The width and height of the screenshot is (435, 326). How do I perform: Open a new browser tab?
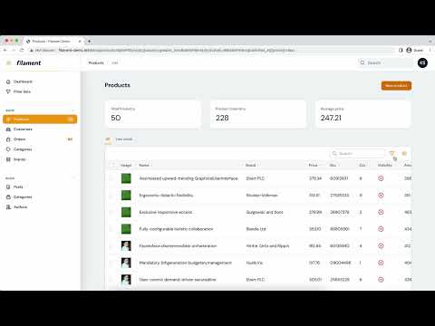pos(89,41)
